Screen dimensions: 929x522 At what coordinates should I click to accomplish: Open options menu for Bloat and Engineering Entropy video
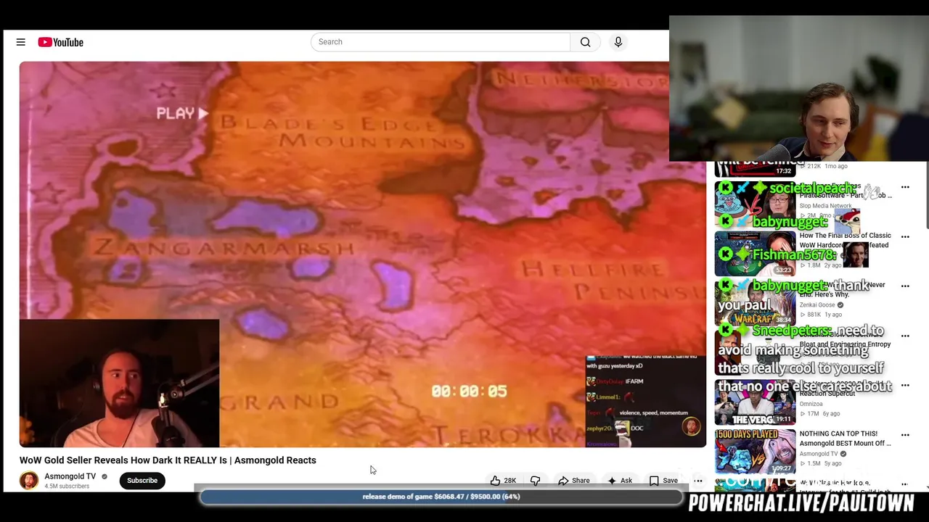905,336
